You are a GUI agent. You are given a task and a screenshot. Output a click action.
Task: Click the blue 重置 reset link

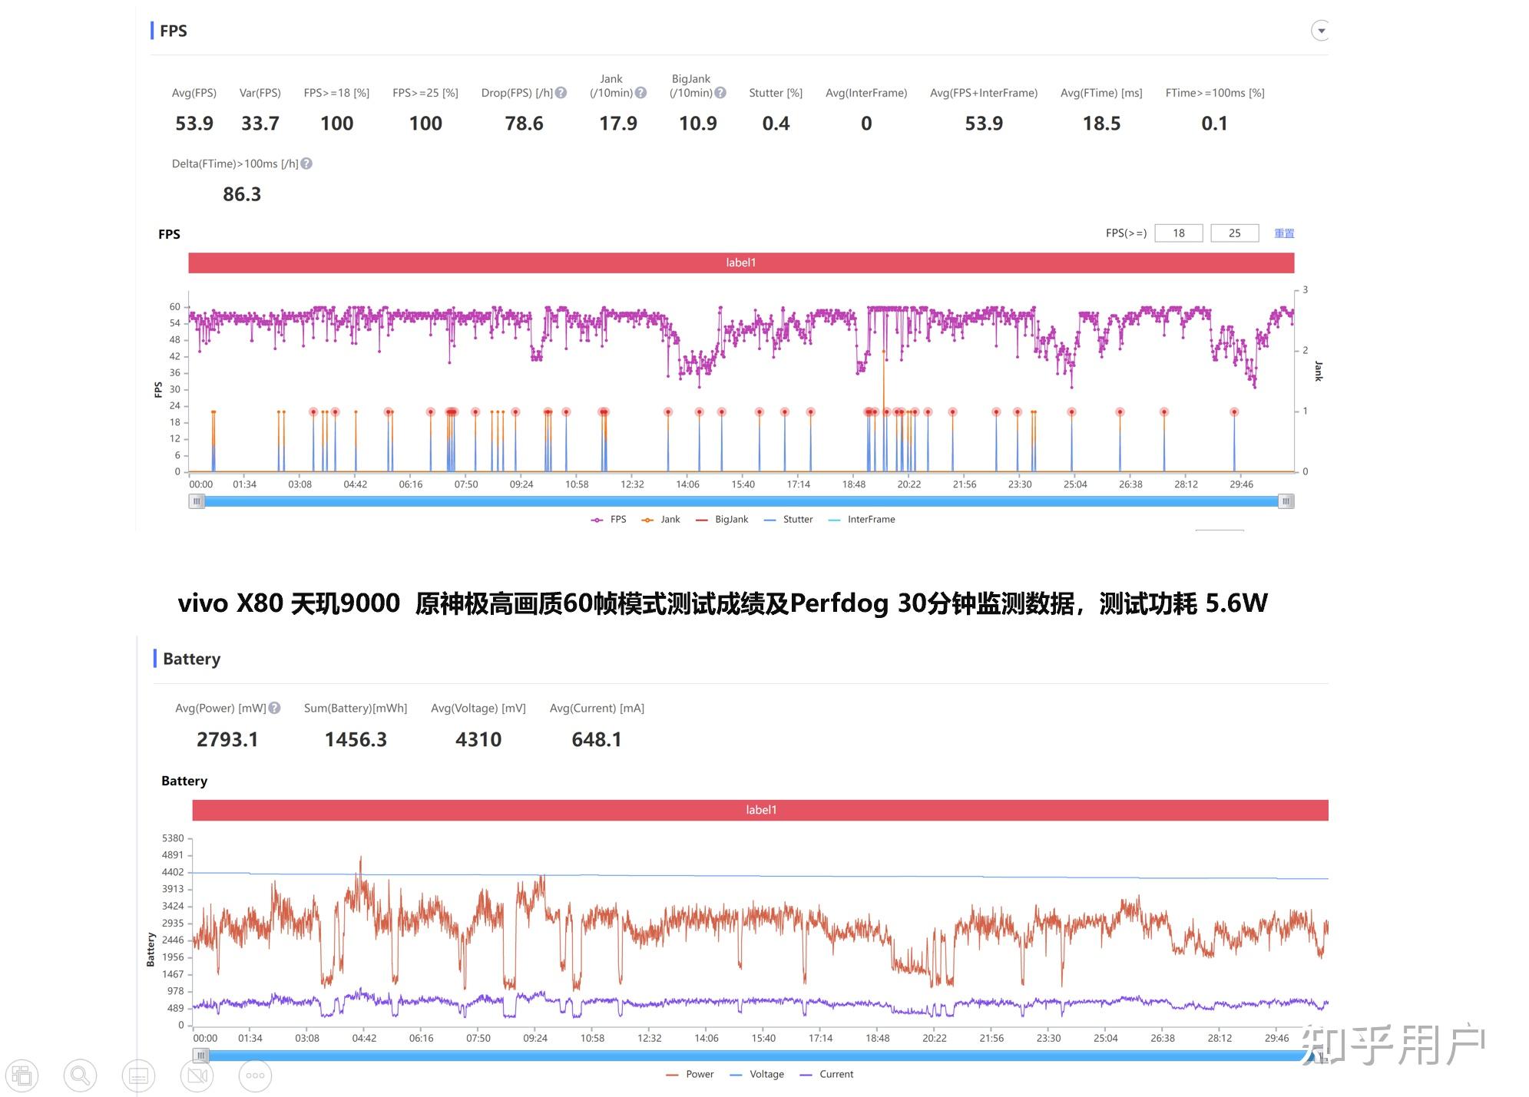[x=1284, y=233]
